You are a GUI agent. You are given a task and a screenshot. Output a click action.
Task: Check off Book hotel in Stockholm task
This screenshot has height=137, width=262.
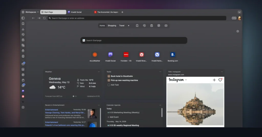[109, 76]
